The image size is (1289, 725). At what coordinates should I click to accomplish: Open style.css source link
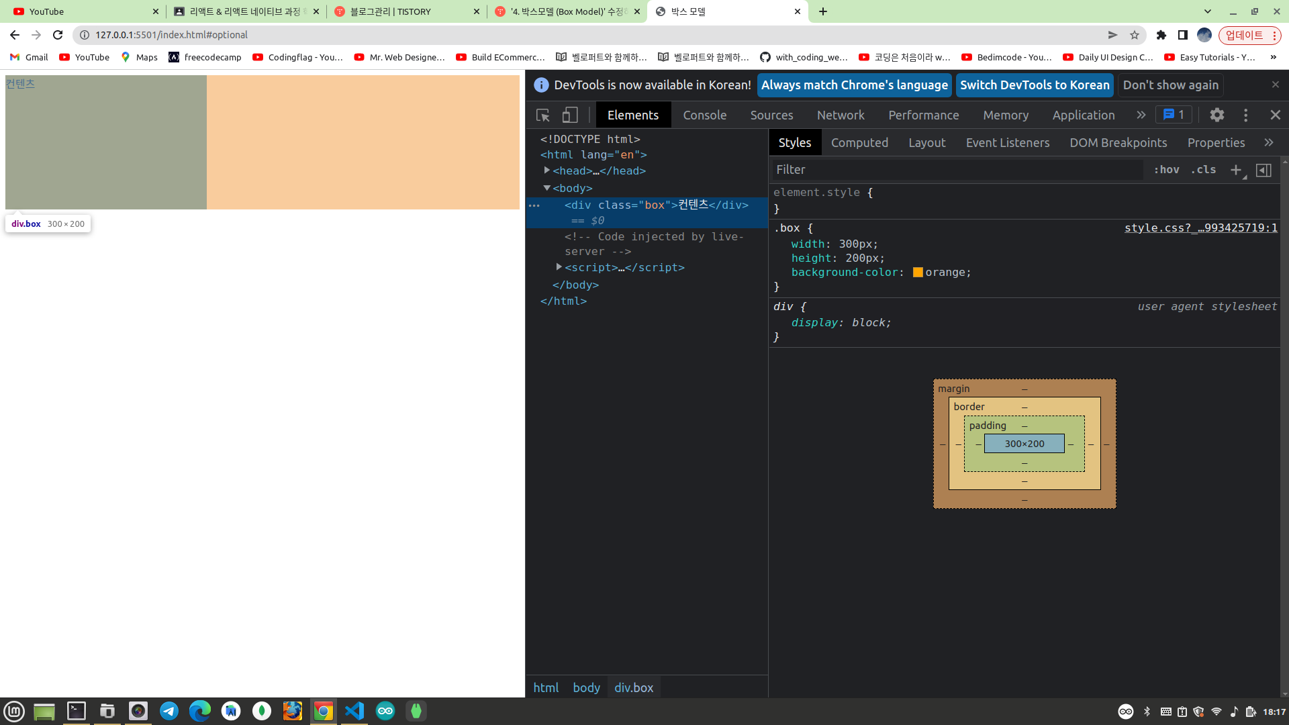[1200, 228]
